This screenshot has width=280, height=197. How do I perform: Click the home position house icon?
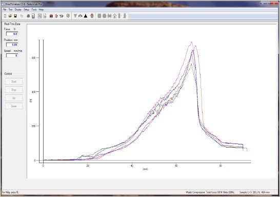(115, 16)
